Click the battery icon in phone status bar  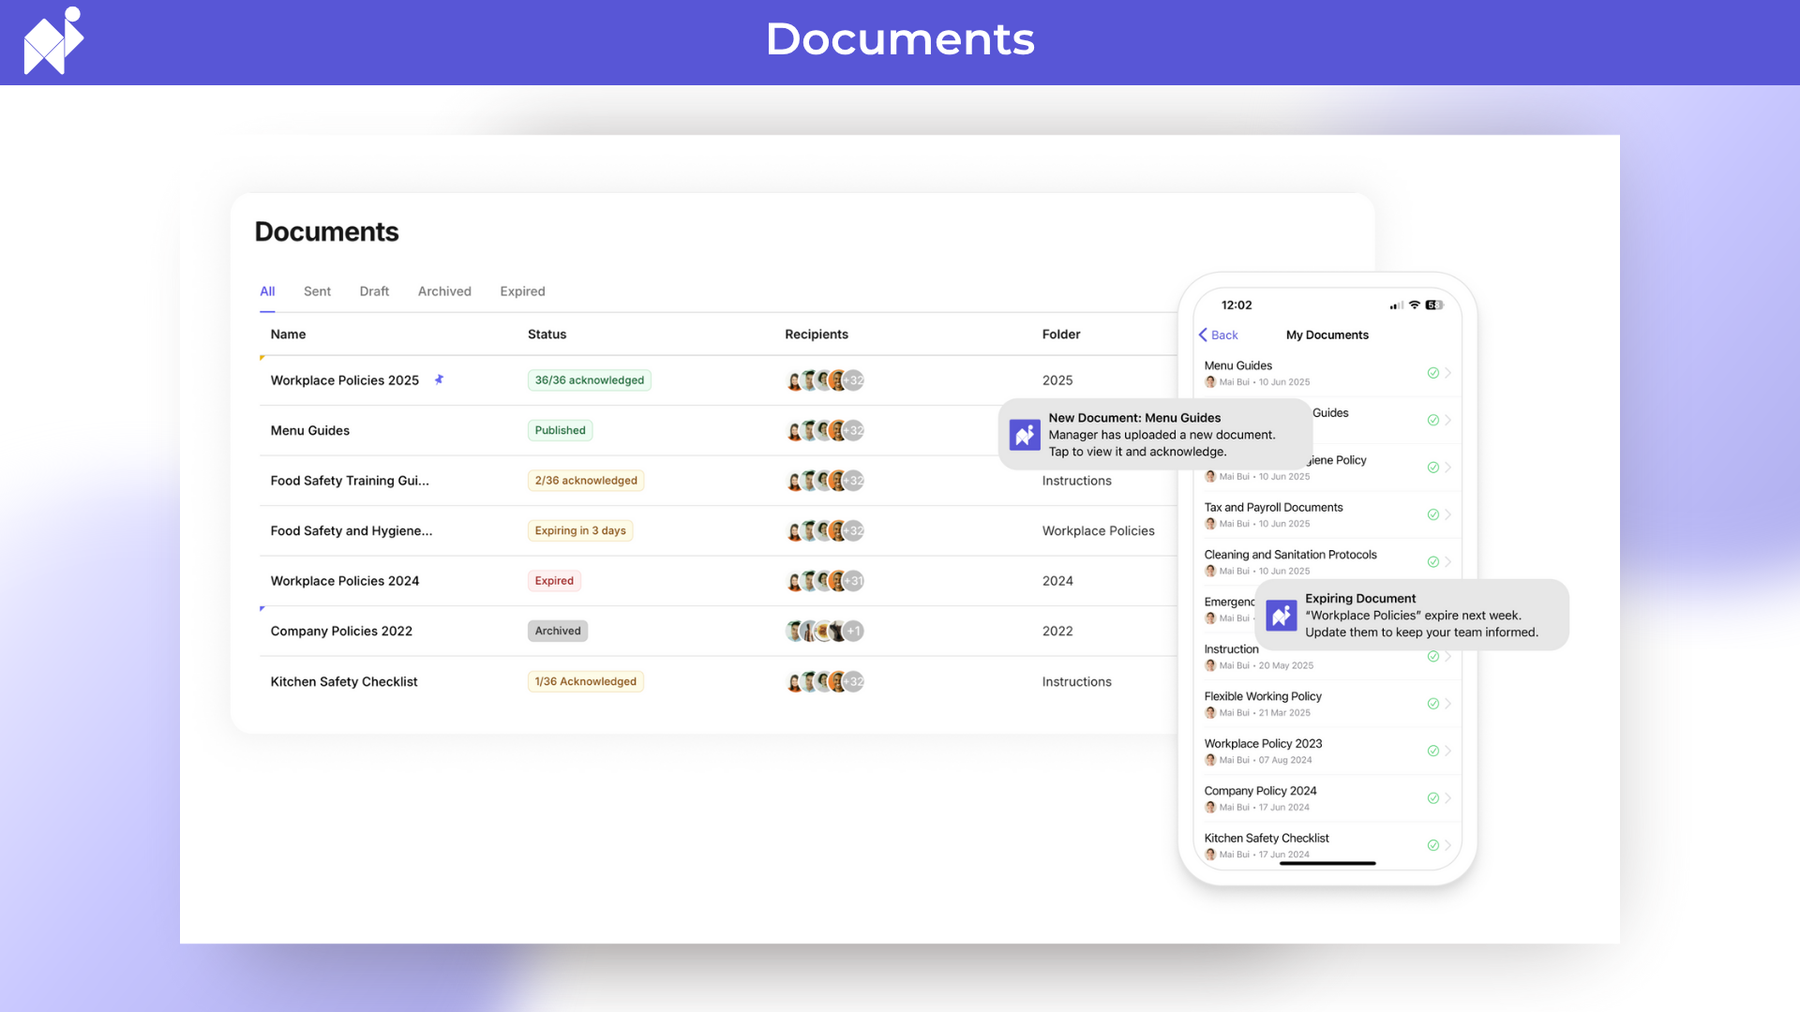tap(1433, 305)
